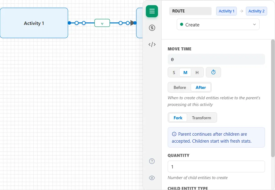This screenshot has width=275, height=190.
Task: Click 'Parent continues after children are accepted' notice
Action: (216, 137)
